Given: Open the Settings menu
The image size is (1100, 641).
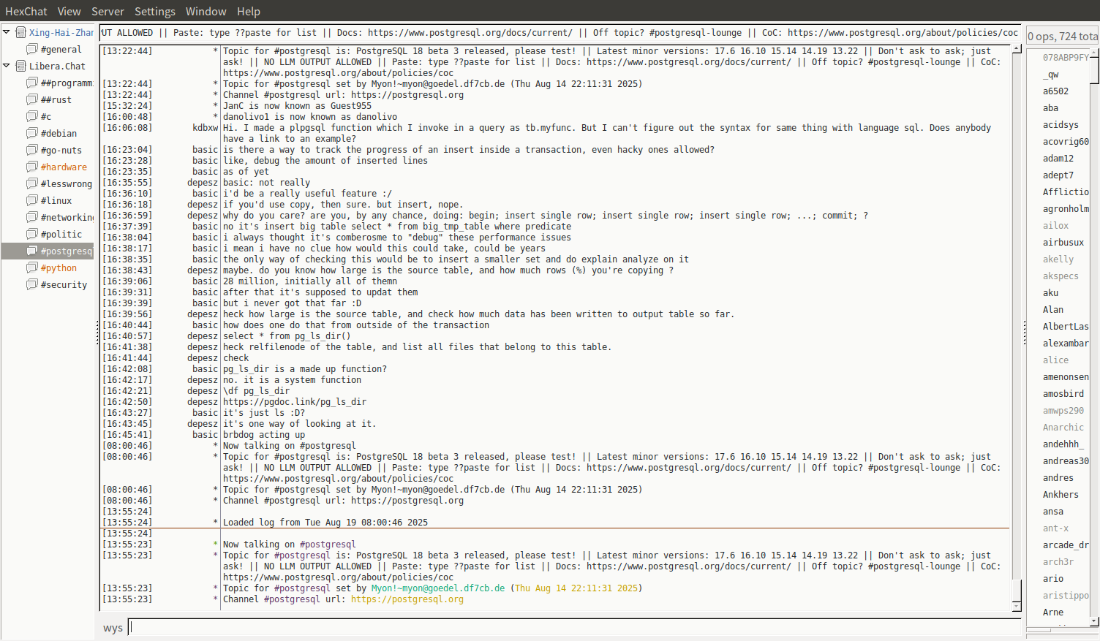Looking at the screenshot, I should click(x=155, y=11).
